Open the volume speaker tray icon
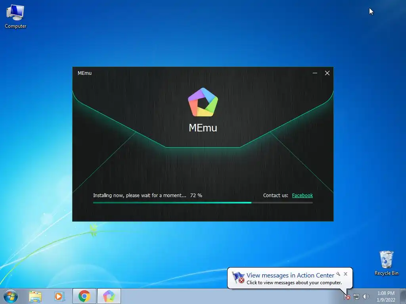The image size is (406, 304). click(x=366, y=296)
